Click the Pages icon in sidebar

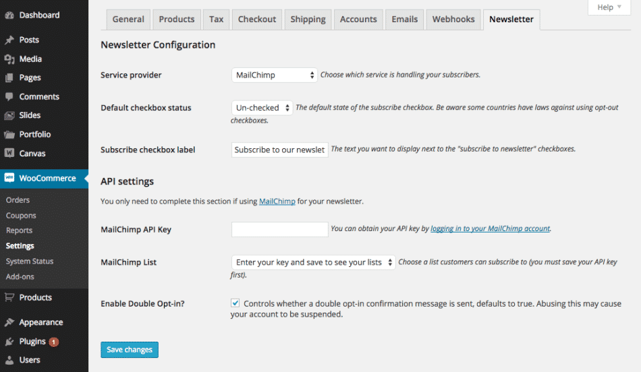click(x=9, y=77)
